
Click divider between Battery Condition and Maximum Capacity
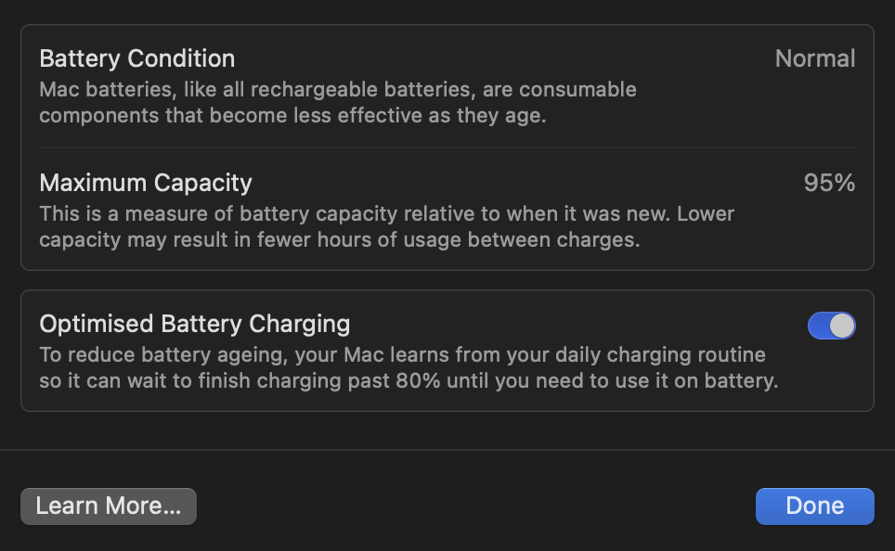click(x=447, y=147)
